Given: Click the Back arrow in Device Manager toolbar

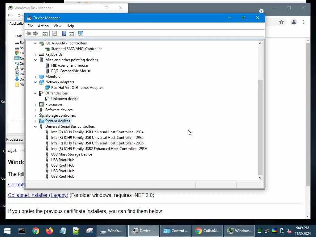Looking at the screenshot, I should click(x=28, y=33).
